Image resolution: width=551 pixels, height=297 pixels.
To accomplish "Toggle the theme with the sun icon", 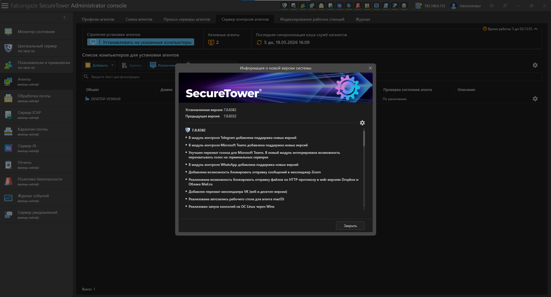I will pyautogui.click(x=492, y=6).
